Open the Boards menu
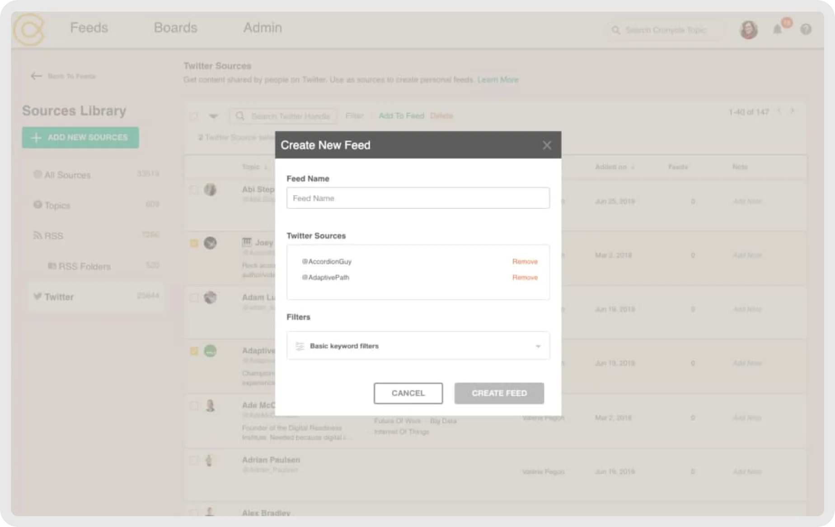This screenshot has width=835, height=527. [x=175, y=28]
